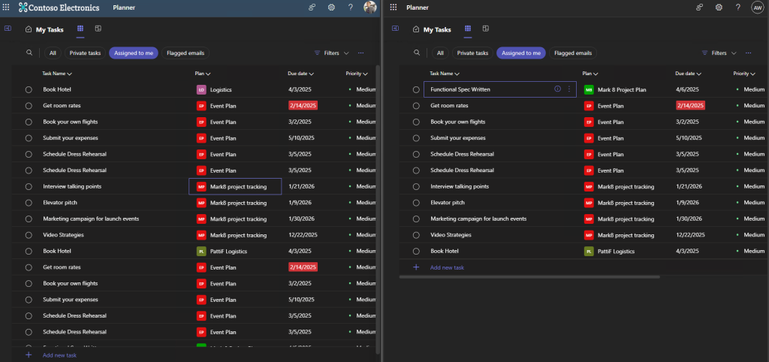Complete Get room rates in right window
769x362 pixels.
click(416, 105)
